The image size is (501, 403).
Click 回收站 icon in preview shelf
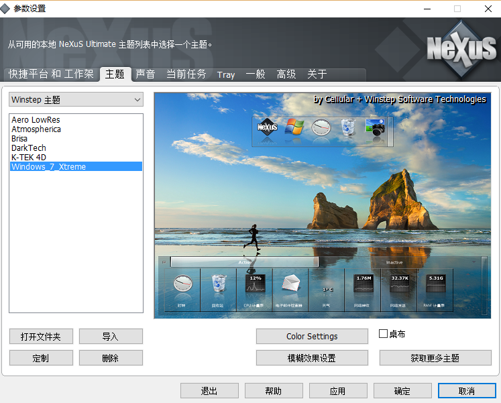coord(219,283)
